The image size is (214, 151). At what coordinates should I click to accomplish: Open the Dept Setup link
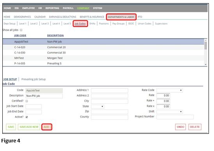pyautogui.click(x=9, y=23)
